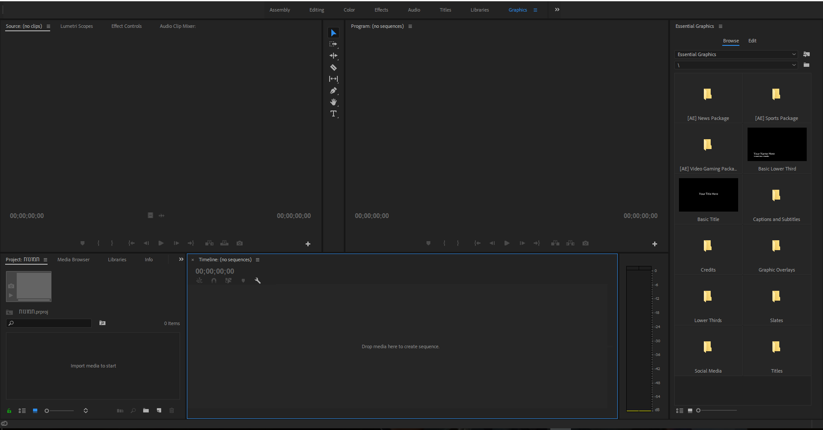823x430 pixels.
Task: Step forward one frame in Source monitor
Action: point(176,243)
